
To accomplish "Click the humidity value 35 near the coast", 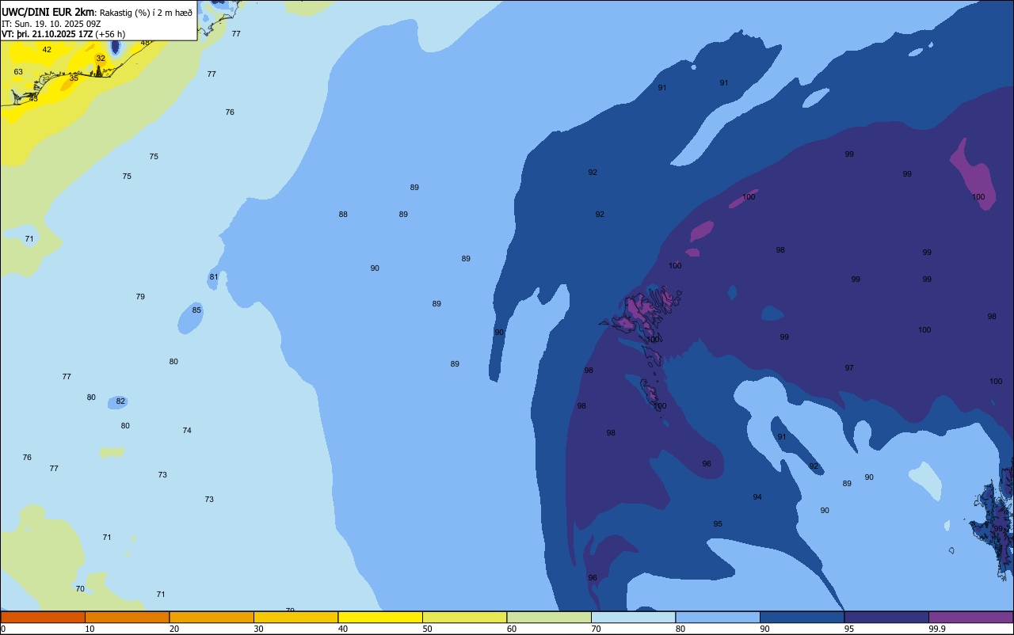I will coord(74,78).
